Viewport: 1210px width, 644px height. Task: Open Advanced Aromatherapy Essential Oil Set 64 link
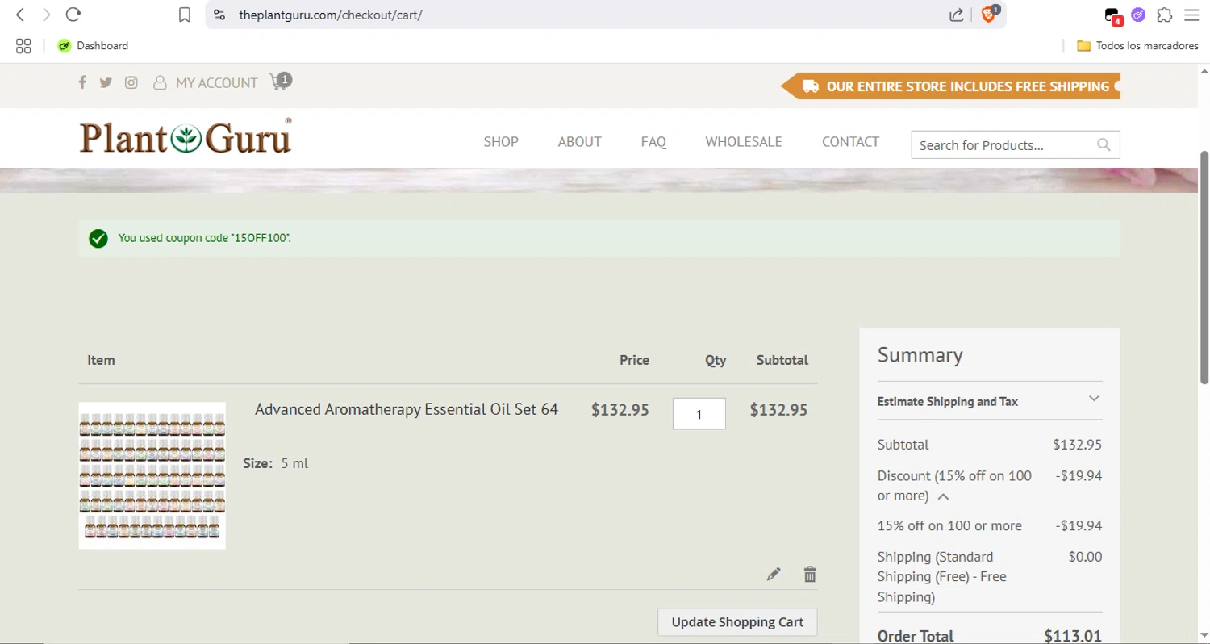(407, 409)
